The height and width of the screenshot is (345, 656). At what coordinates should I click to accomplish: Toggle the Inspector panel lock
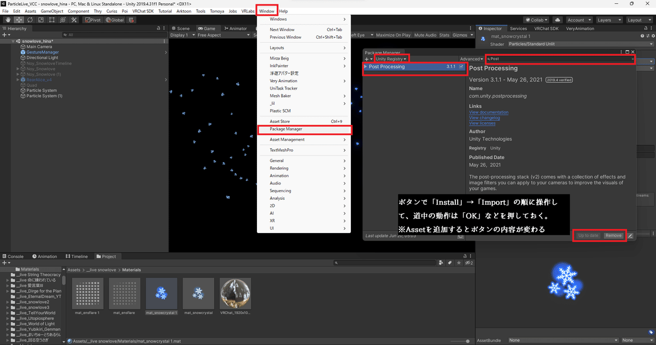coord(646,28)
